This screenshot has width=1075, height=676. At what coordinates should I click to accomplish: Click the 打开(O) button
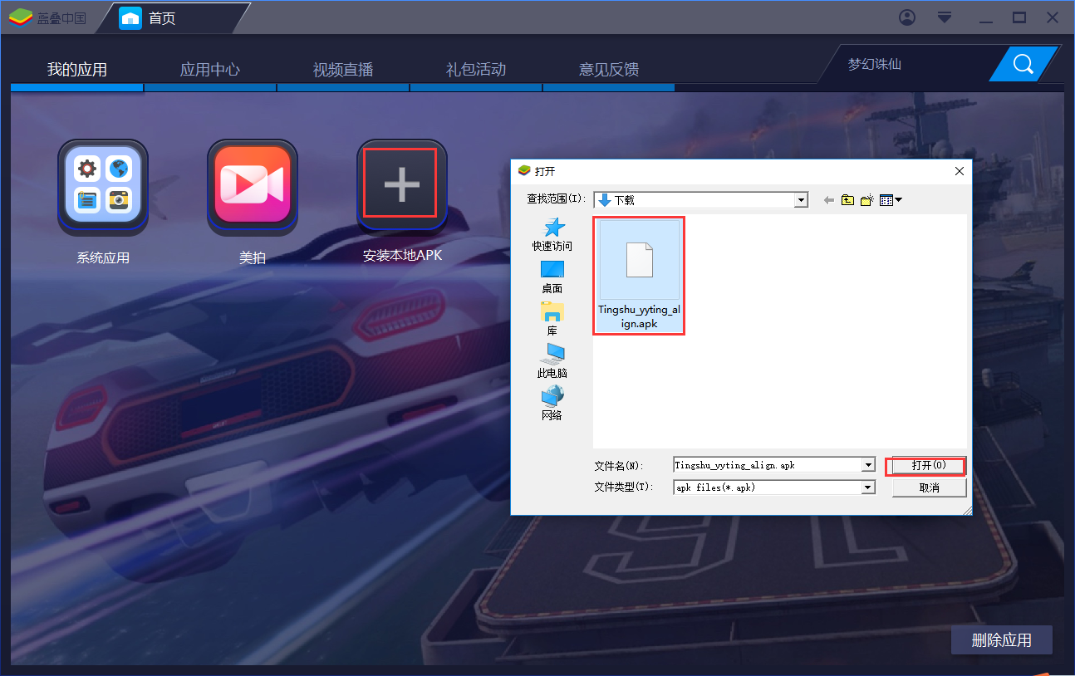pos(925,465)
